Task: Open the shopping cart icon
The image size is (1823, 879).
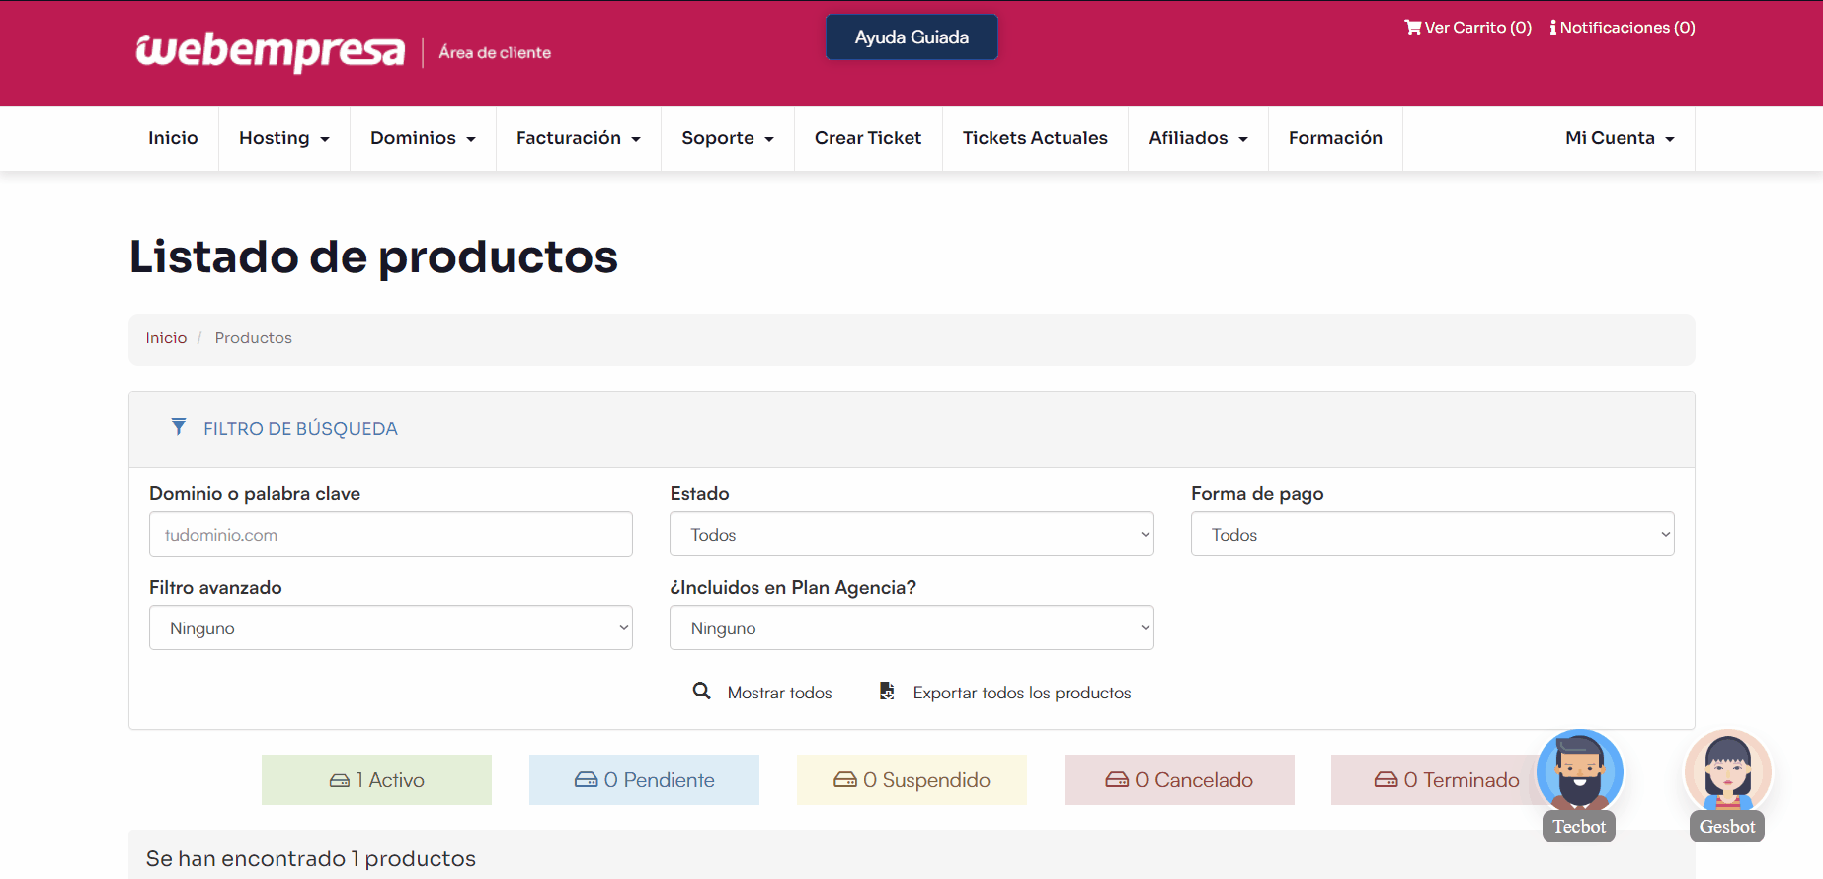Action: [x=1412, y=28]
